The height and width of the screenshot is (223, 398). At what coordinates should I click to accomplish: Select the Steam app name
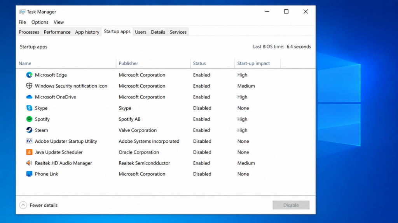point(41,130)
